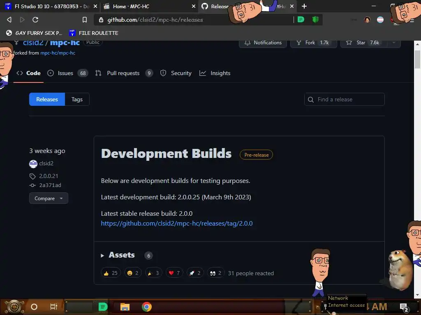421x315 pixels.
Task: Open the Issues tab
Action: [x=68, y=73]
